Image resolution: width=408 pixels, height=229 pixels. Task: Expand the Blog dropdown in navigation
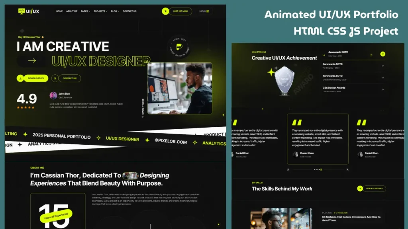click(x=114, y=11)
